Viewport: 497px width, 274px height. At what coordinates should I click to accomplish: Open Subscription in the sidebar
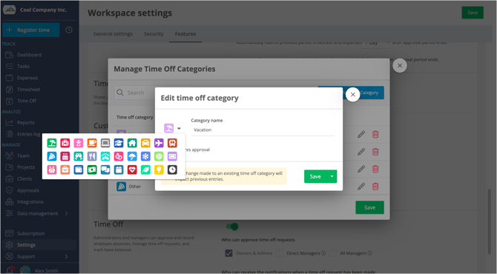[x=30, y=233]
